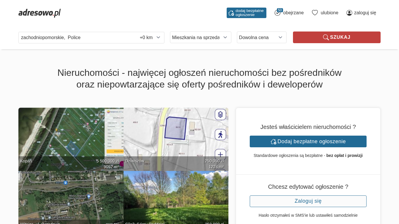Image resolution: width=399 pixels, height=224 pixels.
Task: Click the large Dodaj bezpłatne ogłoszenie button
Action: point(308,141)
